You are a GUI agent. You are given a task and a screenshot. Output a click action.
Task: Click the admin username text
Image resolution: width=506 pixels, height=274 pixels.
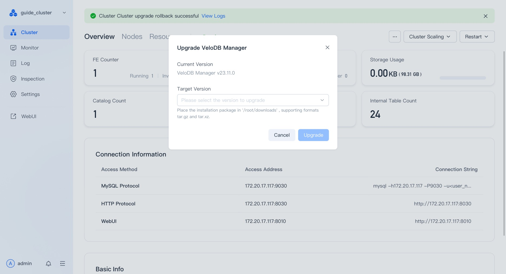(25, 263)
